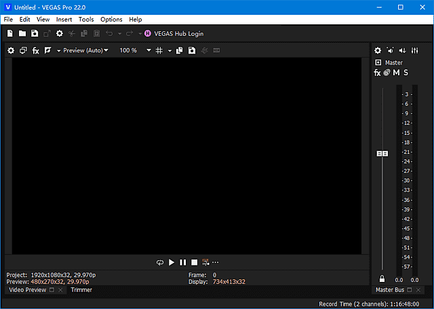Click the 100 % zoom value
This screenshot has height=309, width=434.
(x=128, y=51)
